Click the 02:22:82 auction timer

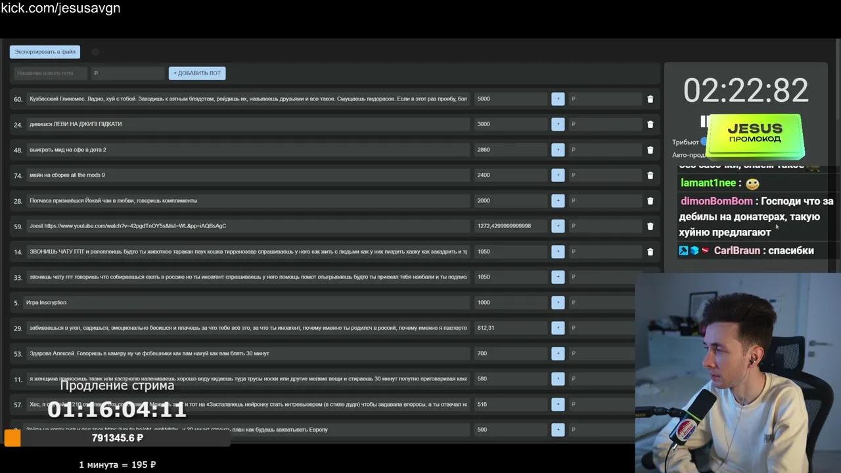tap(746, 91)
